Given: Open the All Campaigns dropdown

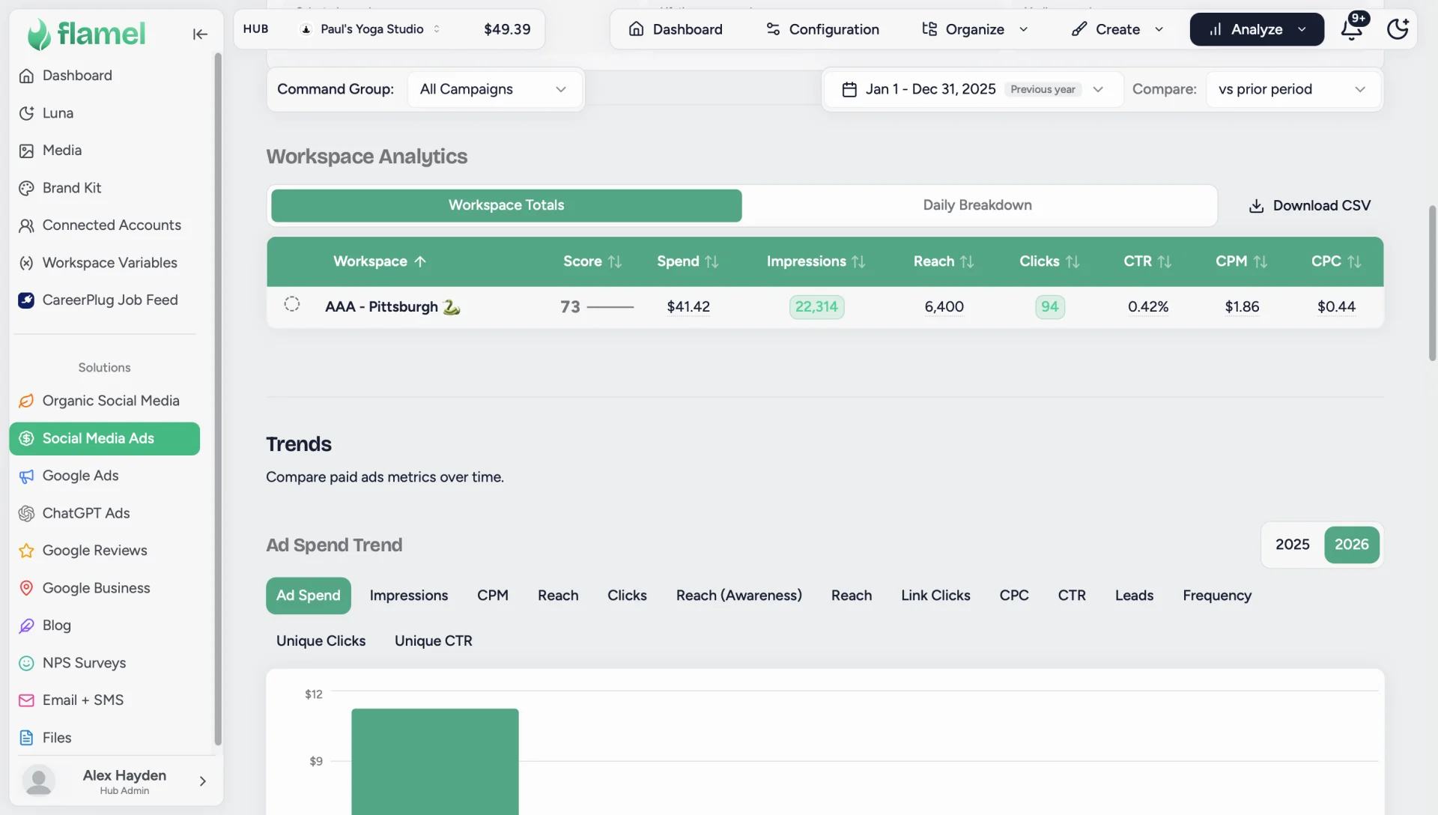Looking at the screenshot, I should (x=494, y=89).
